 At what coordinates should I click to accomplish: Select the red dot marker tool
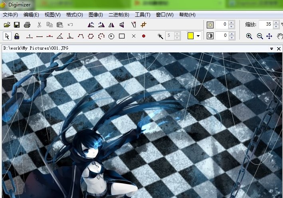pyautogui.click(x=144, y=36)
